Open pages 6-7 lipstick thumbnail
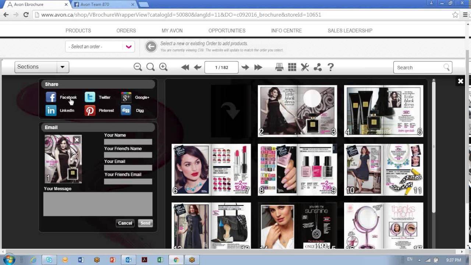Viewport: 471px width, 265px height. 211,170
